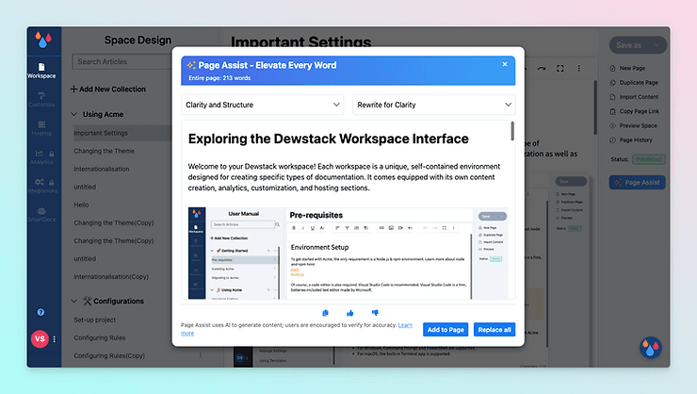This screenshot has height=394, width=697.
Task: Open the SmartDocs section in the sidebar
Action: (x=41, y=214)
